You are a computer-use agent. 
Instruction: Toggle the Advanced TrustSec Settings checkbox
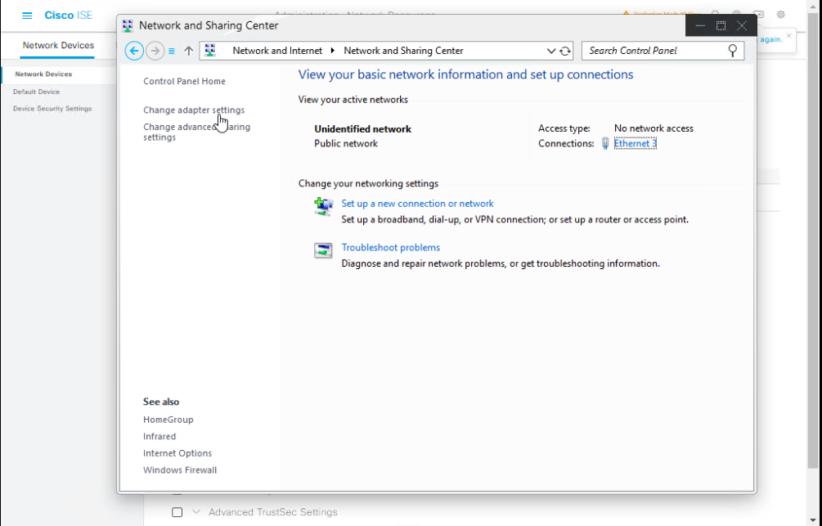[x=177, y=512]
